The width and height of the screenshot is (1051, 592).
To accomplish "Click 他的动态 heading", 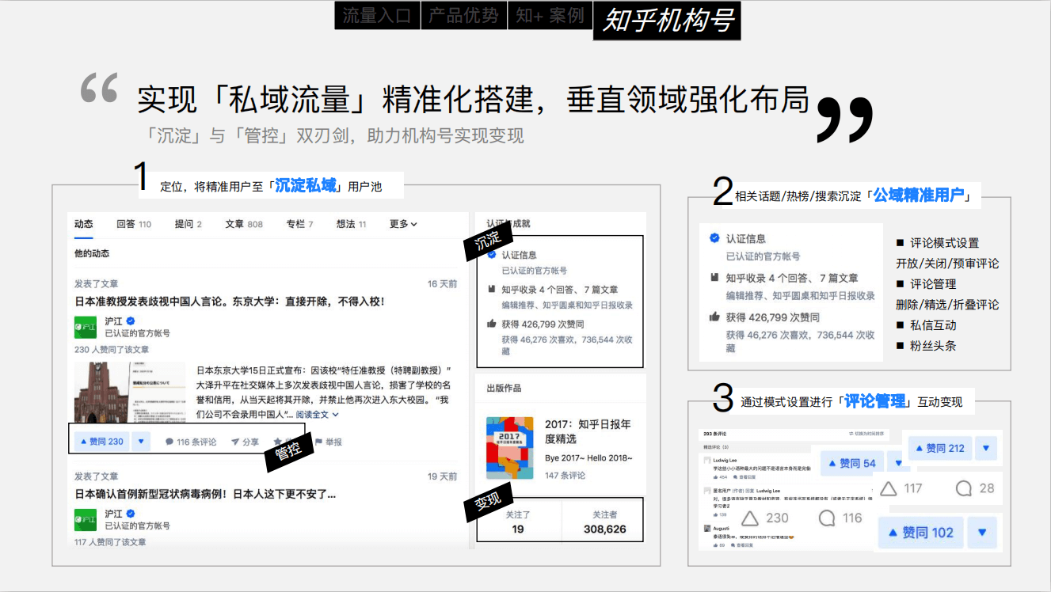I will coord(92,254).
